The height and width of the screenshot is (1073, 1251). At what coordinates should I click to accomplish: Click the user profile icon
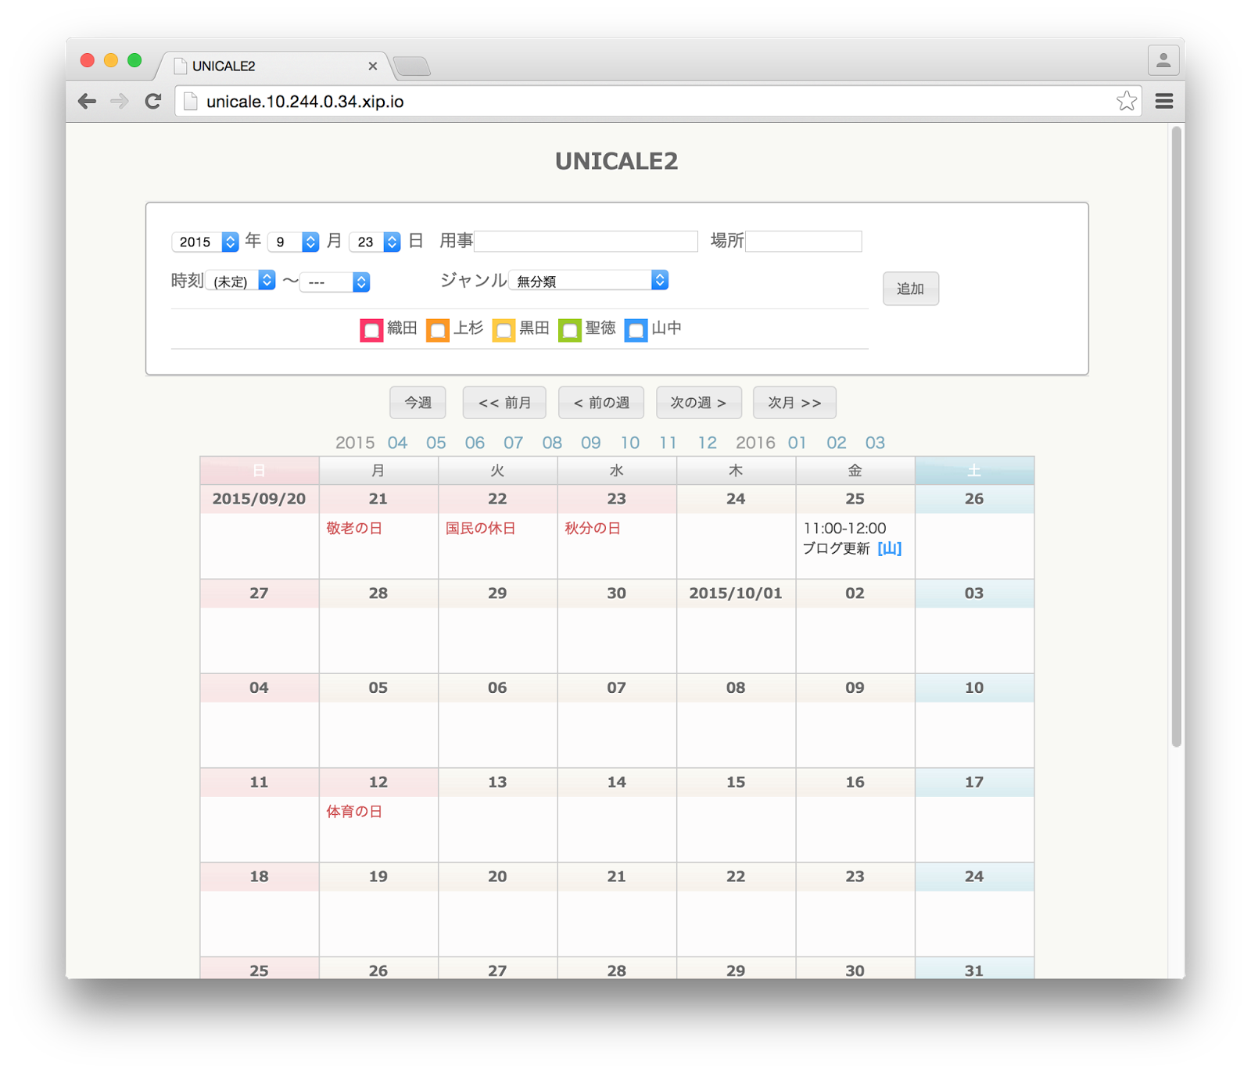coord(1163,60)
